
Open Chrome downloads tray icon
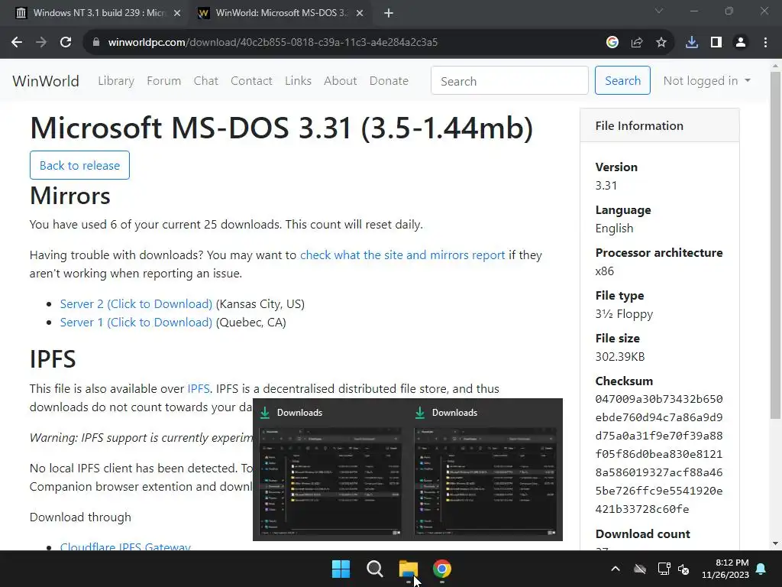[x=692, y=43]
